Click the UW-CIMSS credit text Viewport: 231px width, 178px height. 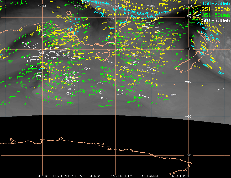pos(179,176)
